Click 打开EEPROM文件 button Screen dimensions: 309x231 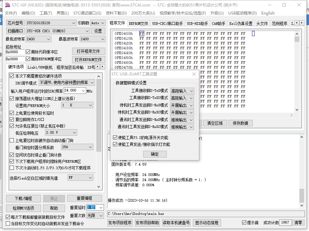pyautogui.click(x=88, y=60)
